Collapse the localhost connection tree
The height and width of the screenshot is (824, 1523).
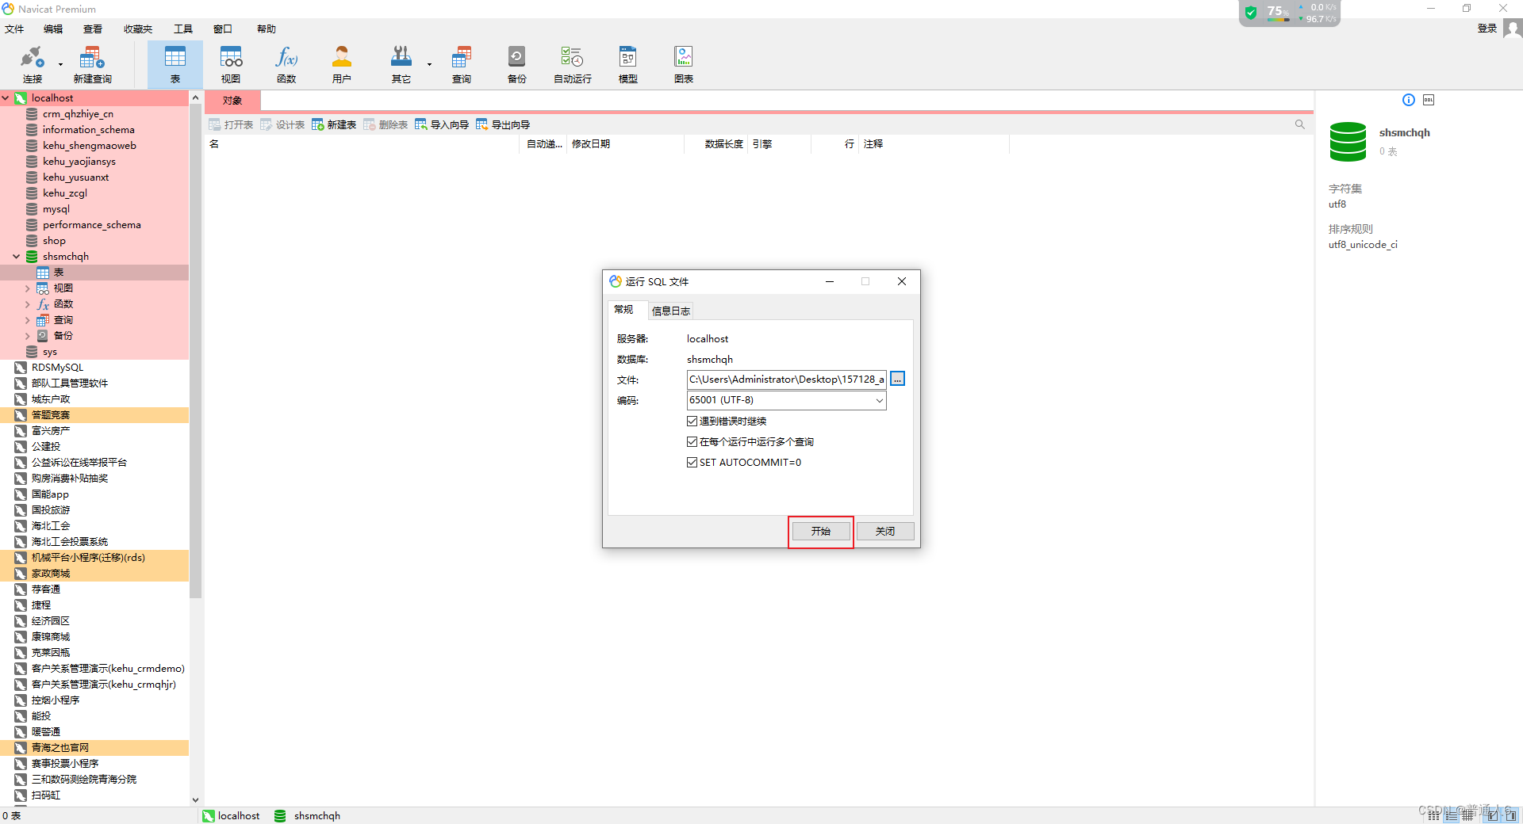click(x=6, y=98)
